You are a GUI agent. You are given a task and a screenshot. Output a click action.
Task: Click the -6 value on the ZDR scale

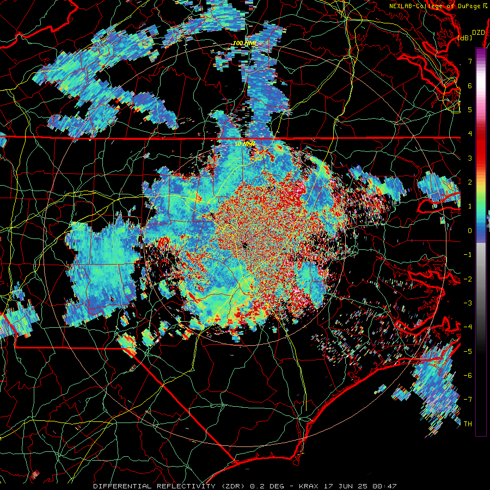coord(468,376)
